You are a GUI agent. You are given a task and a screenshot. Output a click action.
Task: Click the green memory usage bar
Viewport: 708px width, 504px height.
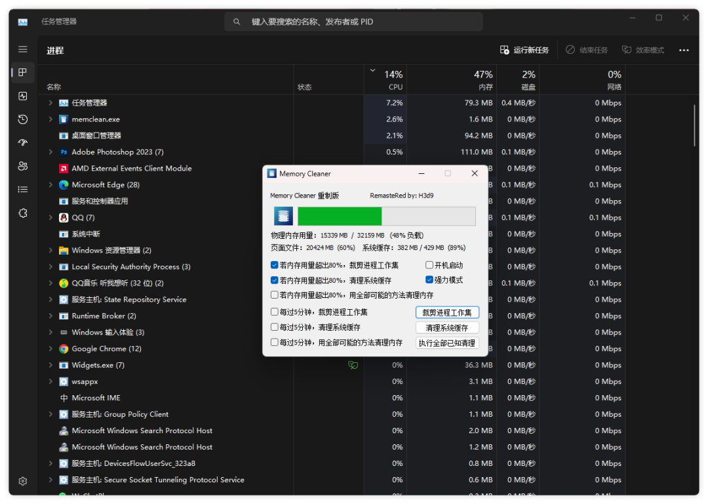(340, 217)
